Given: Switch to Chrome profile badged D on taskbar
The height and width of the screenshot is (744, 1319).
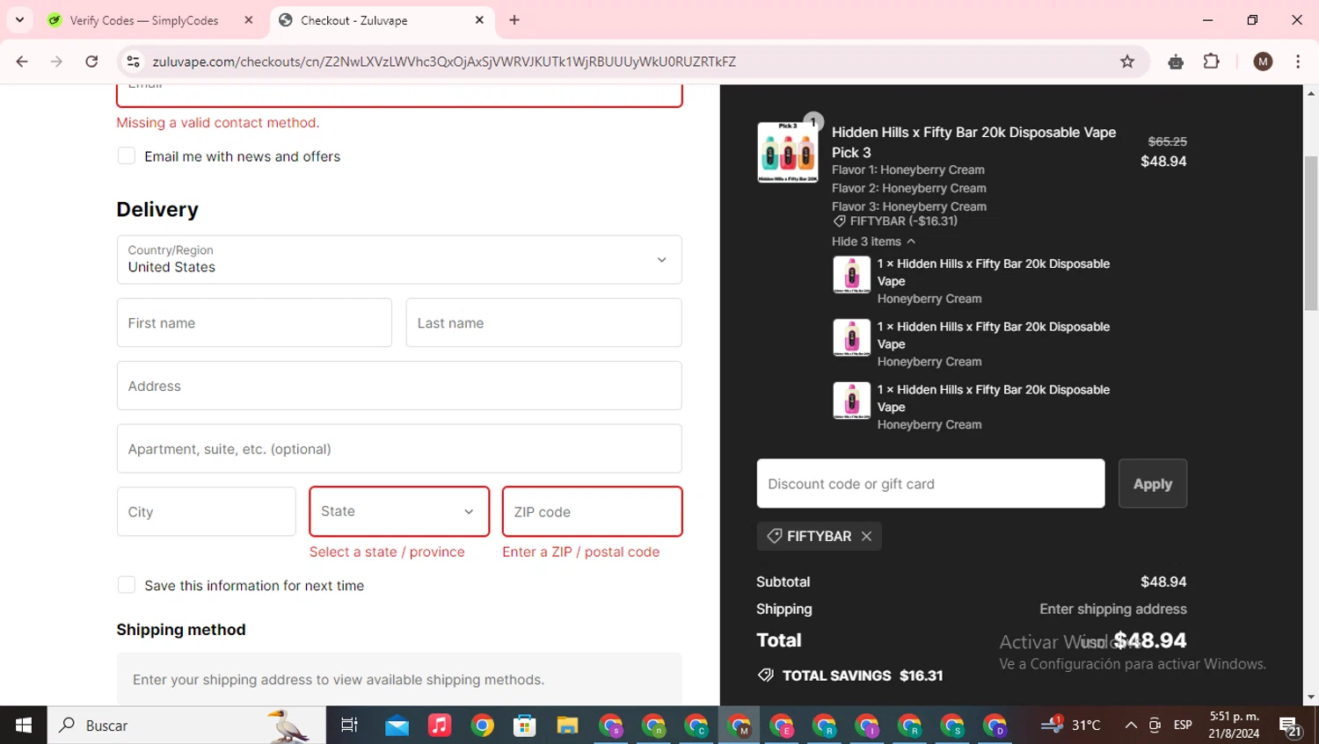Looking at the screenshot, I should coord(995,725).
